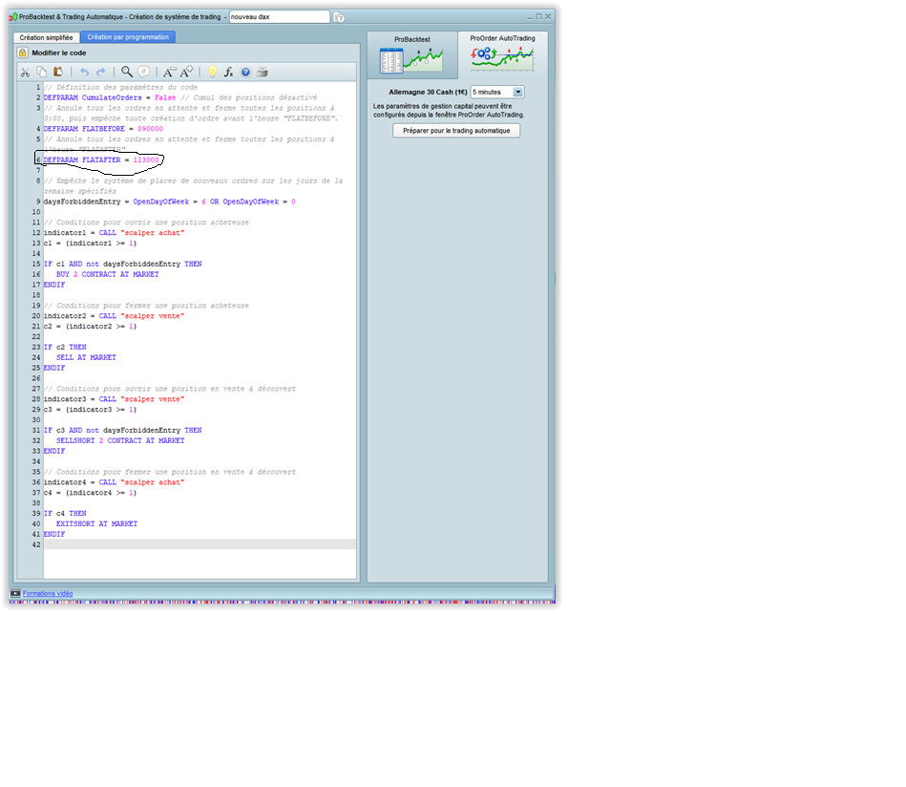Click line SELL AT MARKET
The width and height of the screenshot is (906, 787).
pyautogui.click(x=86, y=358)
